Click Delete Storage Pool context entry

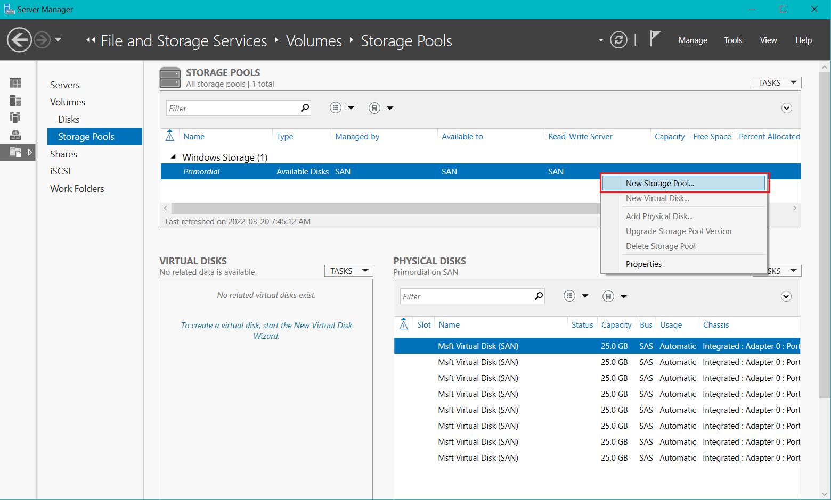tap(661, 246)
